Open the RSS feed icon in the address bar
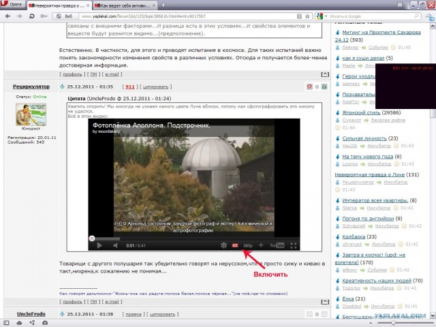 (299, 16)
